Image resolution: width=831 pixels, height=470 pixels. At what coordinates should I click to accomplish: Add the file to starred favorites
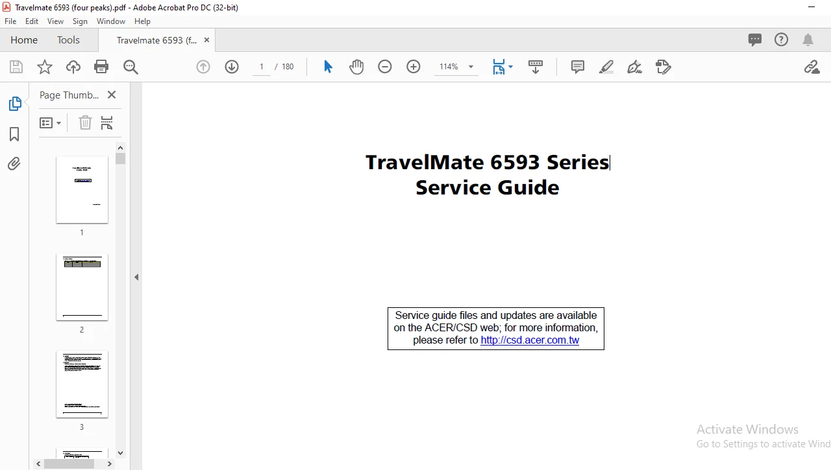(45, 67)
